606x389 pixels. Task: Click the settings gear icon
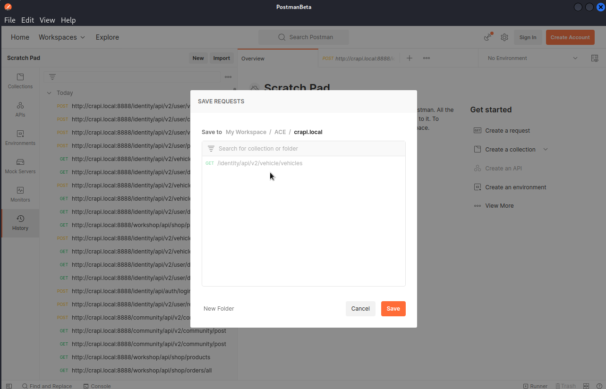click(504, 37)
